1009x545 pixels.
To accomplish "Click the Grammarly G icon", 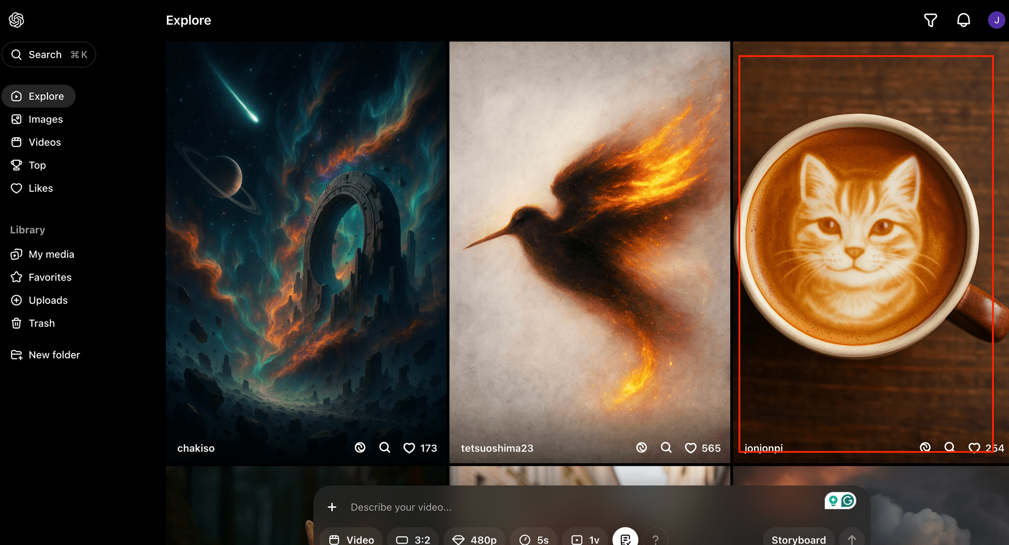I will (x=848, y=501).
